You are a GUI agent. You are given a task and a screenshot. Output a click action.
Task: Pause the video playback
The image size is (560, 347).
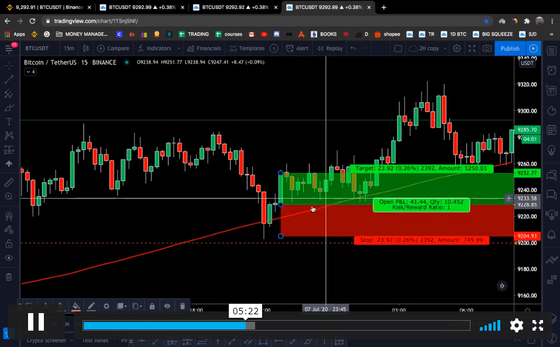click(x=36, y=322)
